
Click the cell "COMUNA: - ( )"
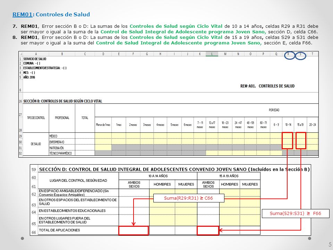click(32, 63)
